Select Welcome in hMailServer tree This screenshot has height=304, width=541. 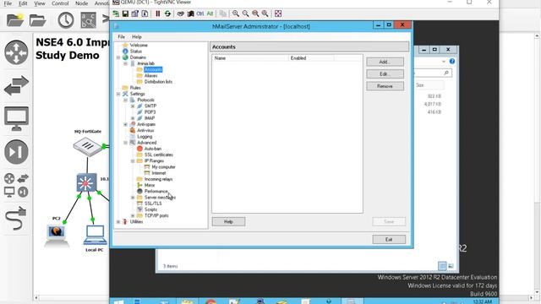pos(139,45)
